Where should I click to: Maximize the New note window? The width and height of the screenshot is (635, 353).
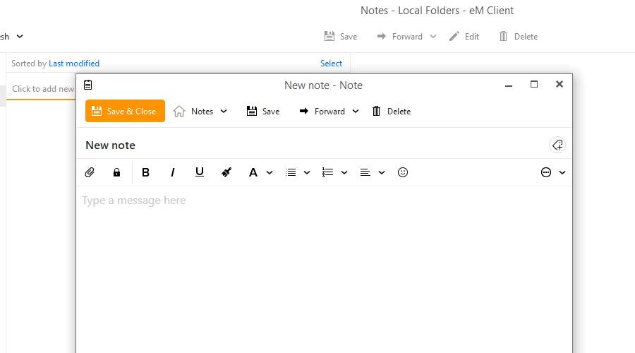pyautogui.click(x=534, y=84)
